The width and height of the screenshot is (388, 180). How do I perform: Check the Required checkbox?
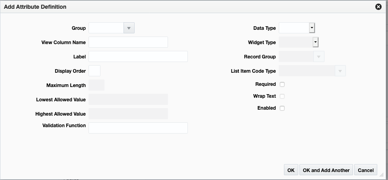(x=282, y=84)
